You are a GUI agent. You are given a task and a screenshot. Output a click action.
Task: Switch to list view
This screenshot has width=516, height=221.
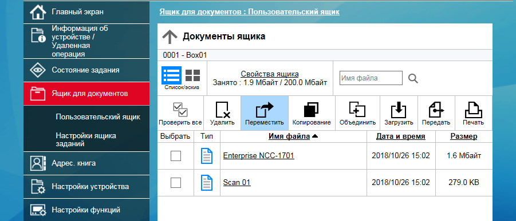[171, 75]
